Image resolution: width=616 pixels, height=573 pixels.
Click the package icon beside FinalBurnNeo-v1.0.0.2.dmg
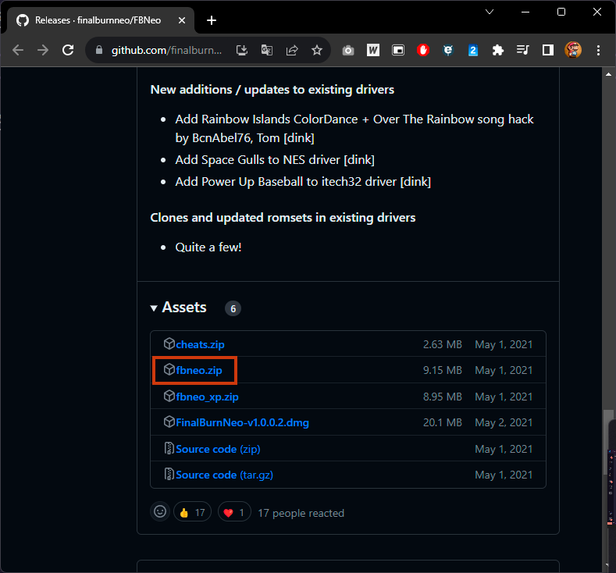point(169,422)
